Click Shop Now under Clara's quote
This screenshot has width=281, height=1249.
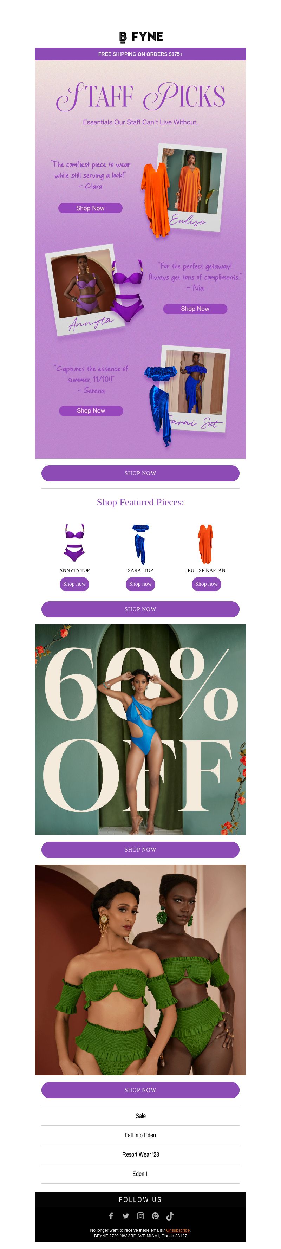pyautogui.click(x=90, y=208)
